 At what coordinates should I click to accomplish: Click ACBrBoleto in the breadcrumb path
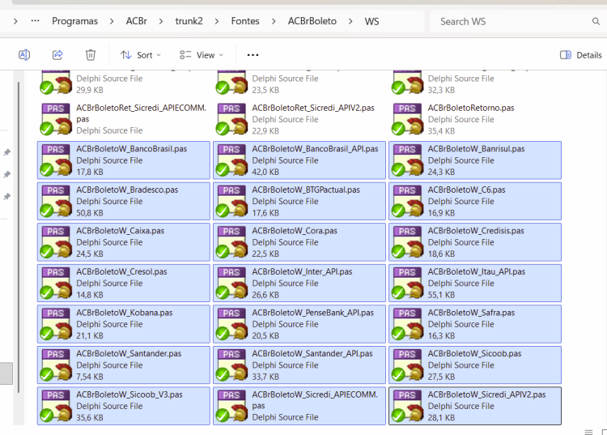[x=312, y=21]
